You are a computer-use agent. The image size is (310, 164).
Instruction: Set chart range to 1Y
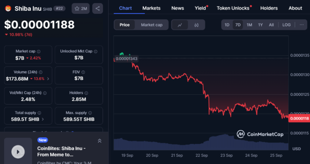click(260, 25)
